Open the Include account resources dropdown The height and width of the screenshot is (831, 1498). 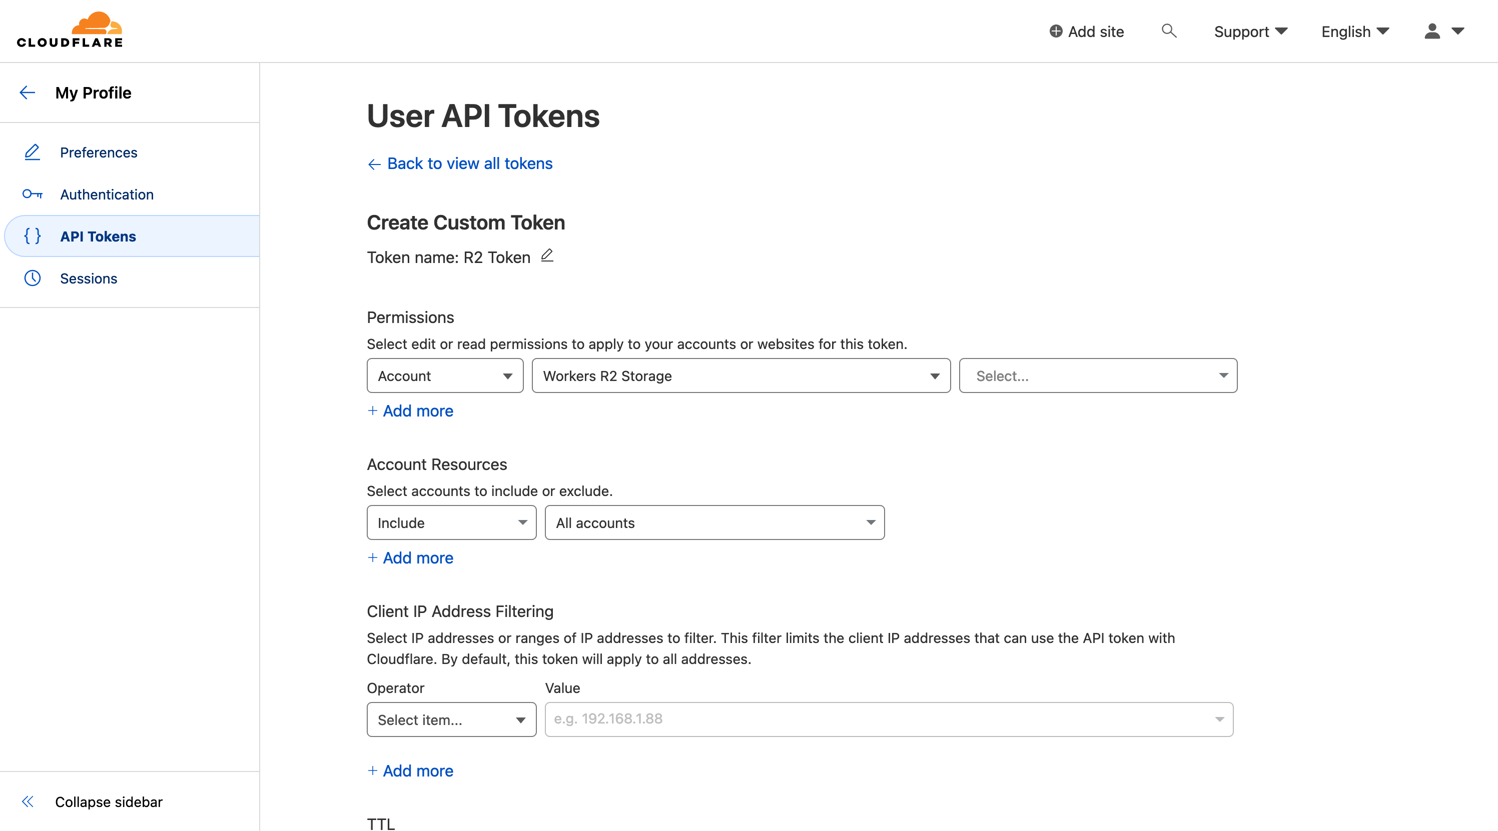pyautogui.click(x=451, y=523)
